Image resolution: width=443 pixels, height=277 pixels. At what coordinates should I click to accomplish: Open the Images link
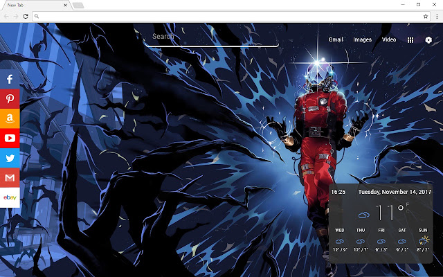362,40
